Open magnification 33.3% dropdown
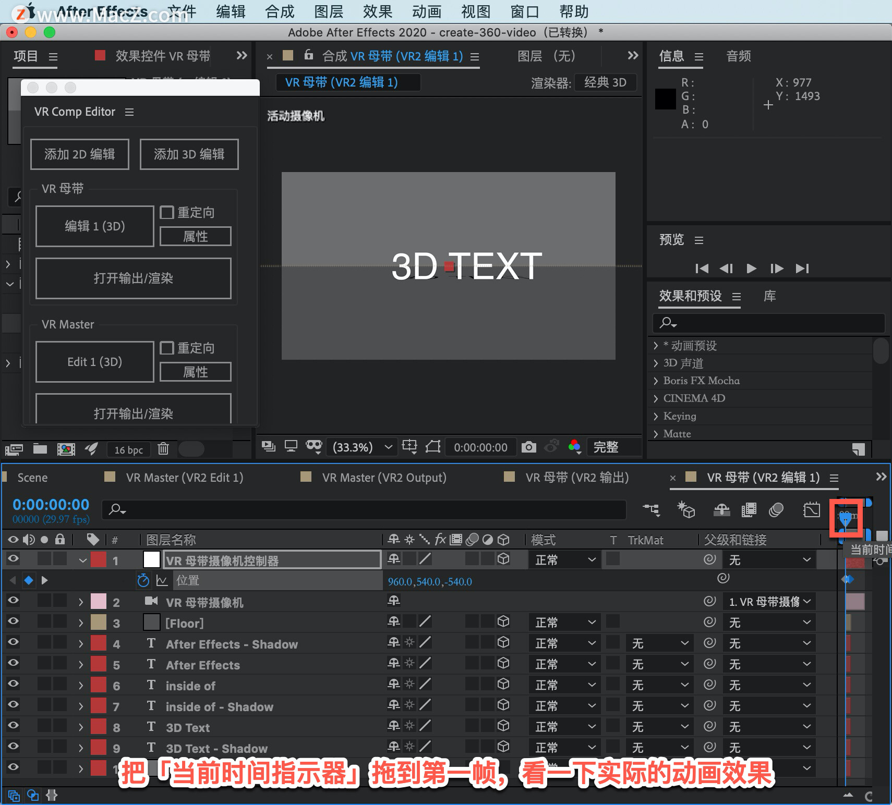 click(361, 447)
